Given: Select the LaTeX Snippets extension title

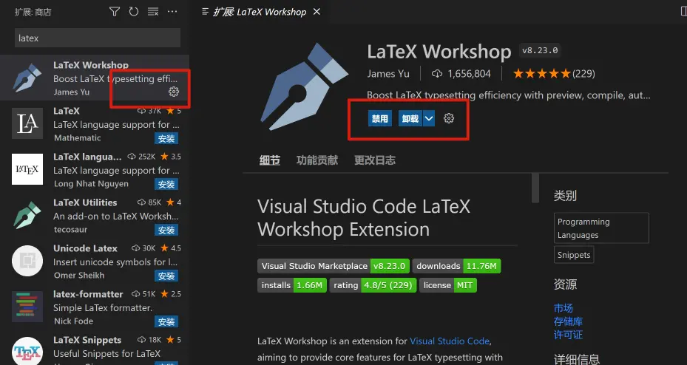Looking at the screenshot, I should click(87, 340).
